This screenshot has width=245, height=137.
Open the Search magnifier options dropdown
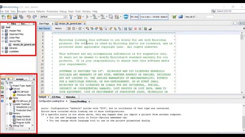pos(214,11)
